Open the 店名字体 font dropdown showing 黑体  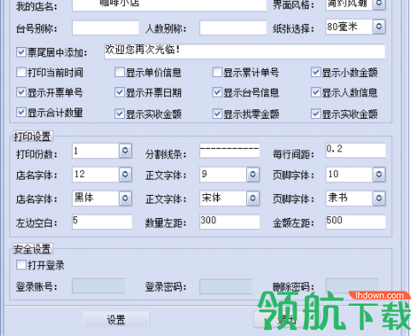coord(125,198)
